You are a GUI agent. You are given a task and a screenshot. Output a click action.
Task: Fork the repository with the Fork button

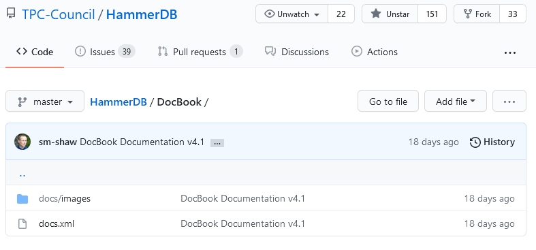tap(477, 14)
